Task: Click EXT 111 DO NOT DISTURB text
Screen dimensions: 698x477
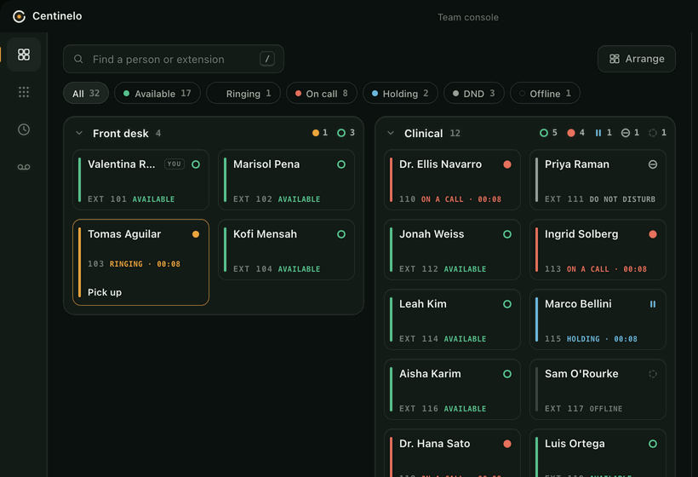Action: [600, 199]
